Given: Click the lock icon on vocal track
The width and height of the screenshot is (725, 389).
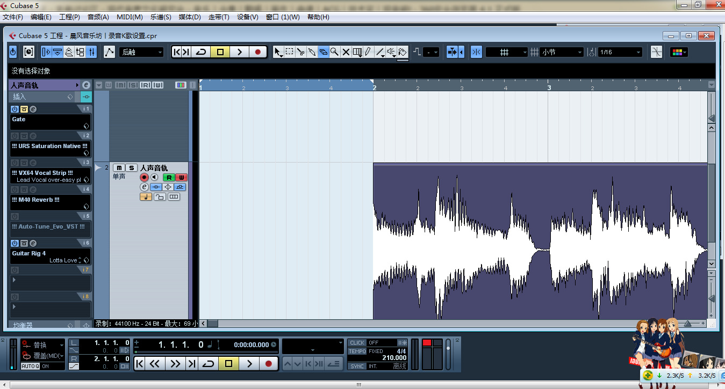Looking at the screenshot, I should [x=160, y=197].
